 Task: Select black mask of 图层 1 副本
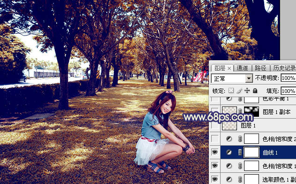tap(252, 112)
